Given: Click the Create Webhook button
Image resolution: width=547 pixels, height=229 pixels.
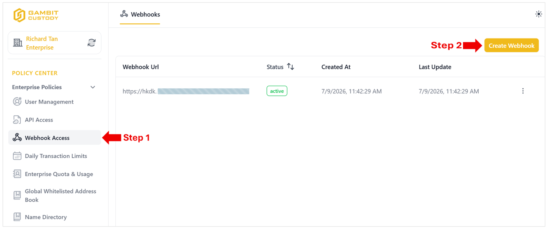Looking at the screenshot, I should point(511,46).
